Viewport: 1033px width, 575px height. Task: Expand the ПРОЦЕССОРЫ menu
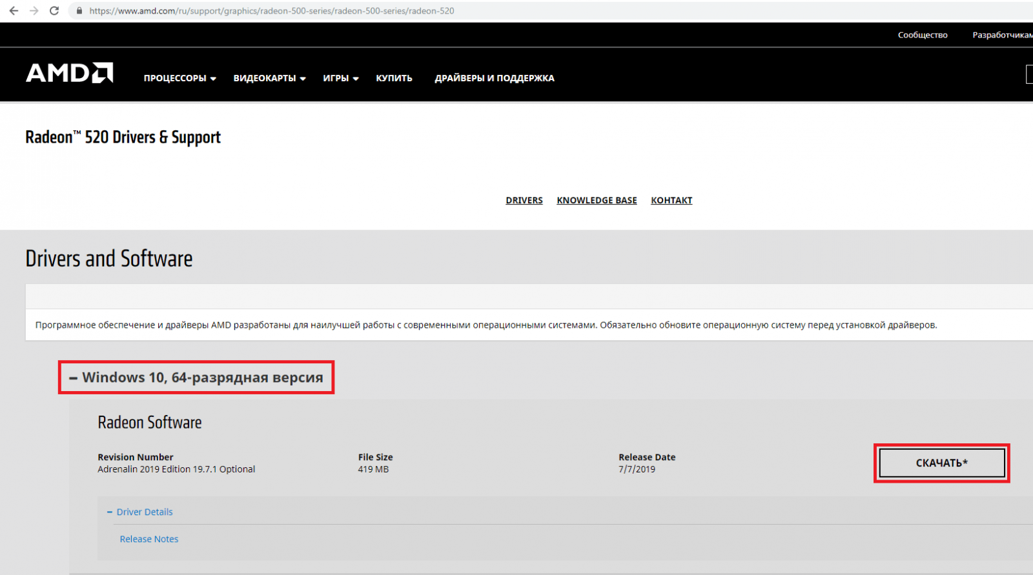coord(179,78)
